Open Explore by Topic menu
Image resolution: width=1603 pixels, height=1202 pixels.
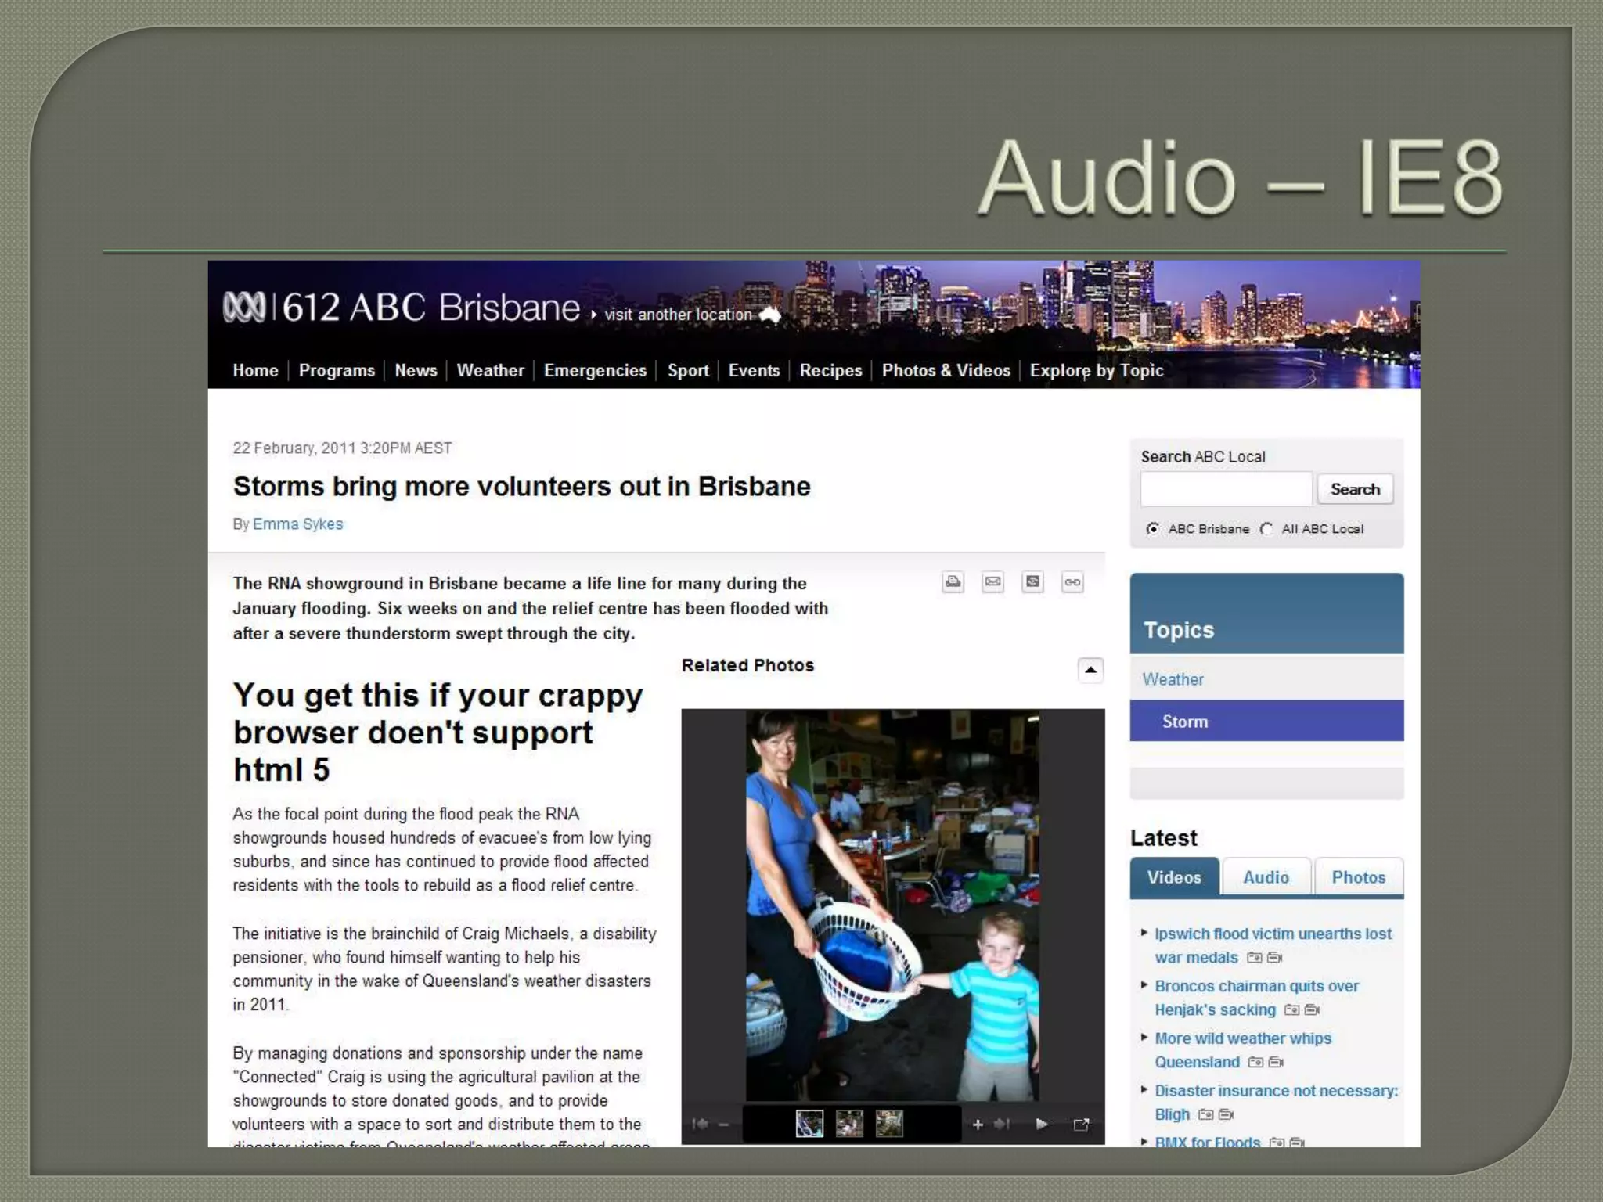click(x=1096, y=370)
